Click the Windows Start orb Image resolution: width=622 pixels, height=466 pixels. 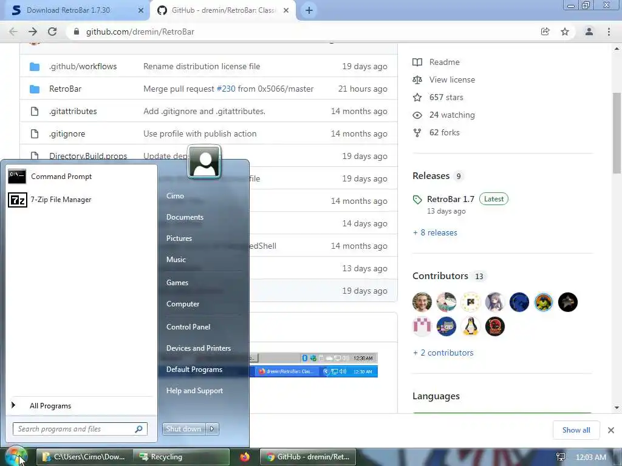click(x=16, y=456)
